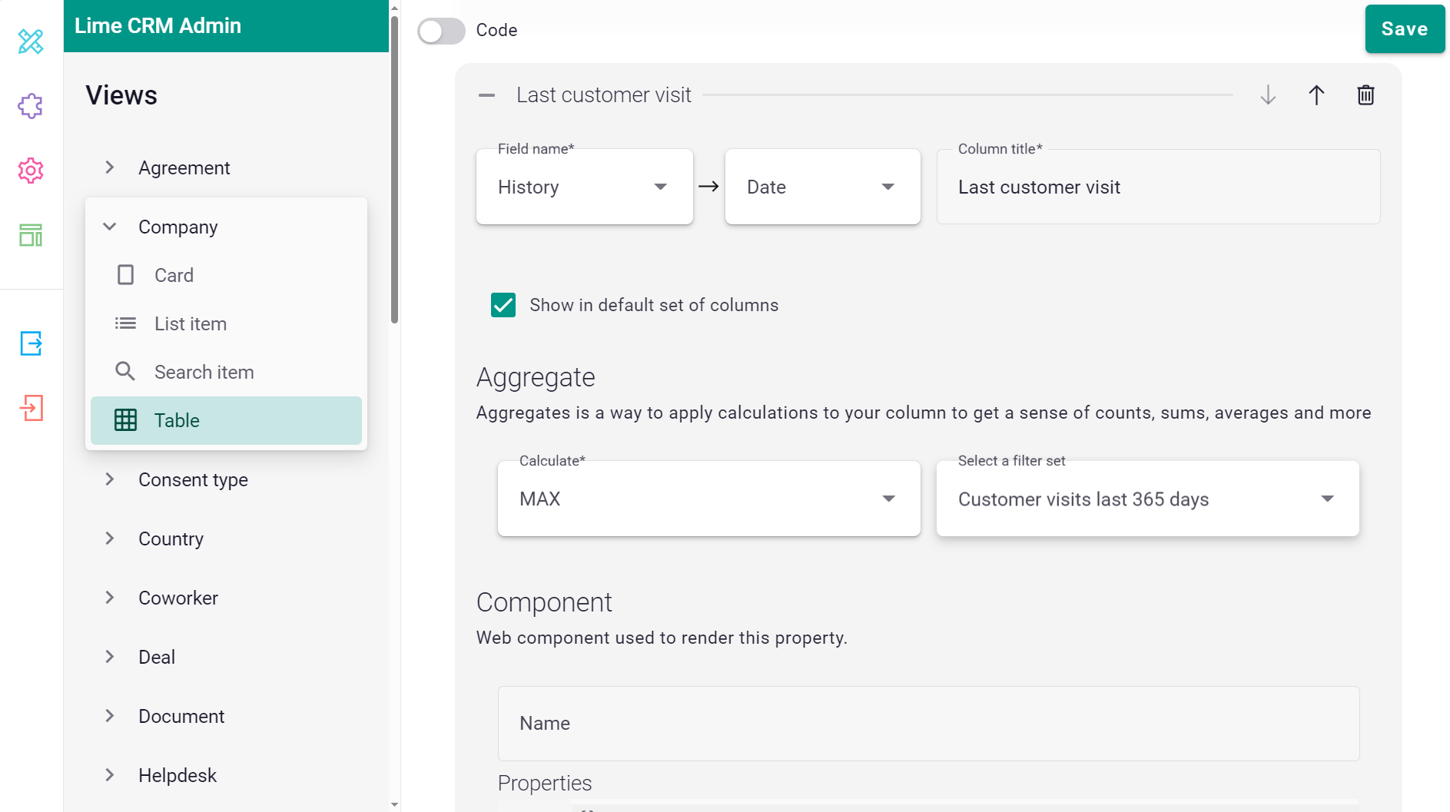
Task: Select the List item view
Action: [226, 323]
